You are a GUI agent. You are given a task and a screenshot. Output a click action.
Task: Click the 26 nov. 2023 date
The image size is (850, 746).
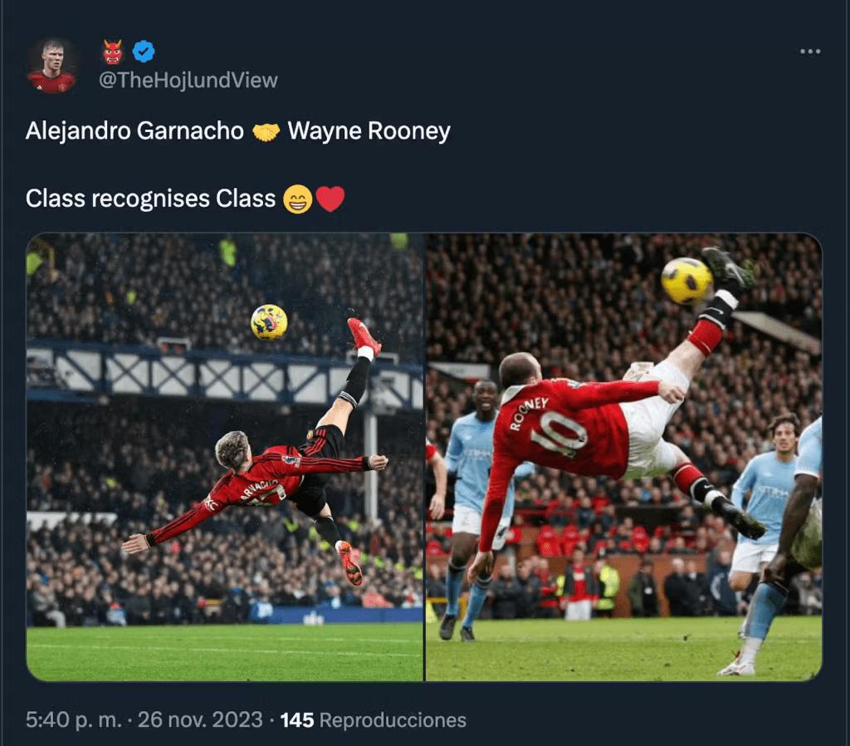click(x=200, y=720)
